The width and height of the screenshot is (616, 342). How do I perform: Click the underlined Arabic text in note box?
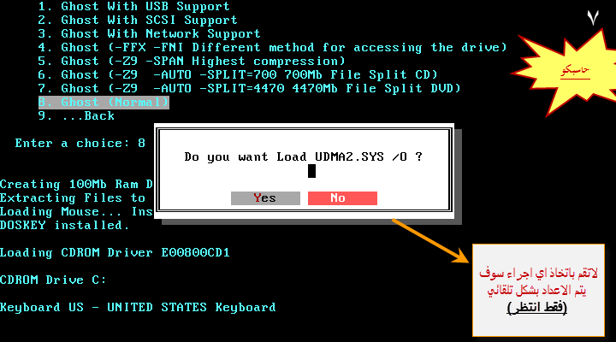coord(537,307)
